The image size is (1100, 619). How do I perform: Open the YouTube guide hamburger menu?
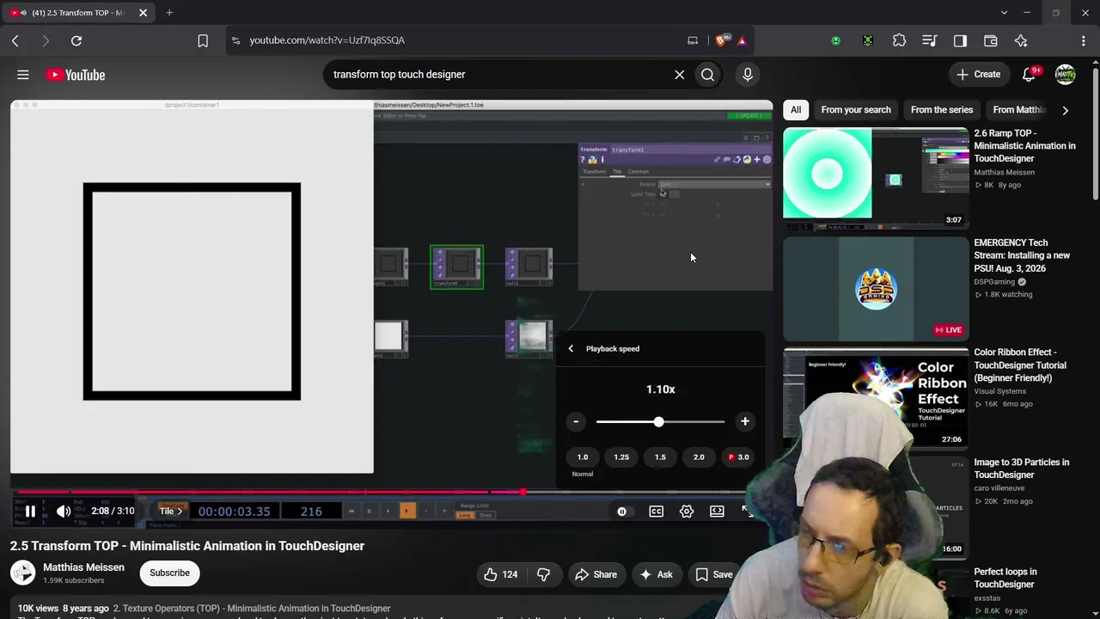(x=23, y=75)
